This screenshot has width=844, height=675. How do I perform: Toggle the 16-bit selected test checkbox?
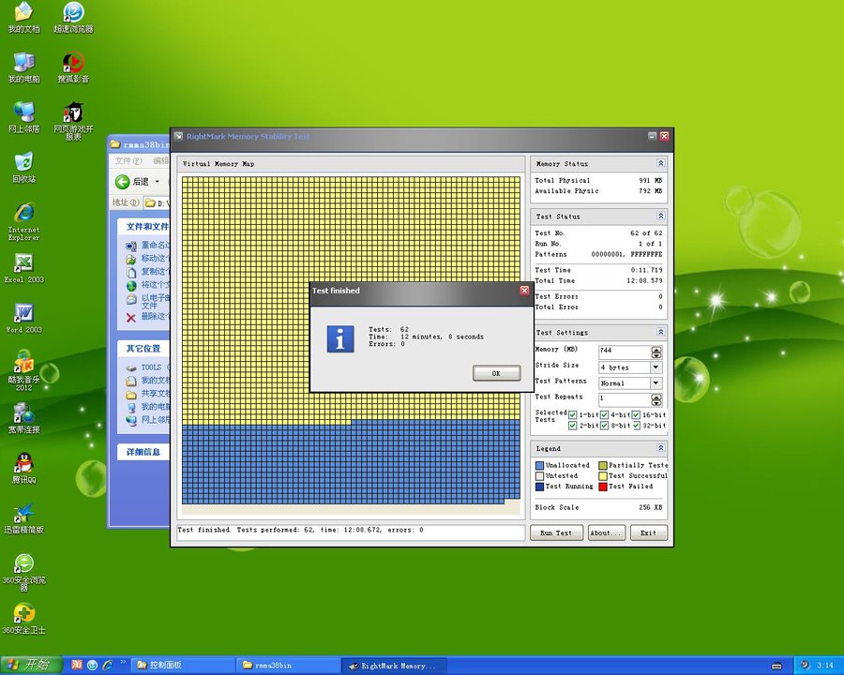point(636,414)
